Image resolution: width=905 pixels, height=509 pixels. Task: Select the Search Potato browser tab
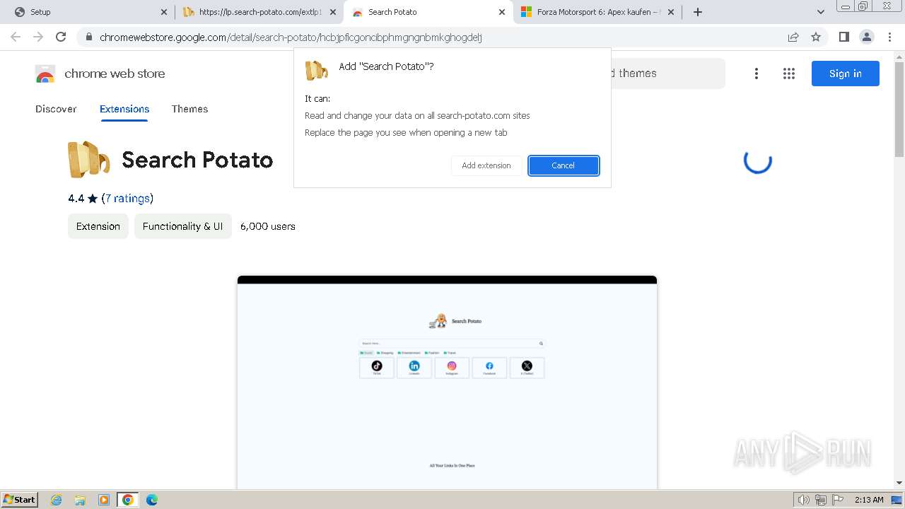pyautogui.click(x=428, y=12)
